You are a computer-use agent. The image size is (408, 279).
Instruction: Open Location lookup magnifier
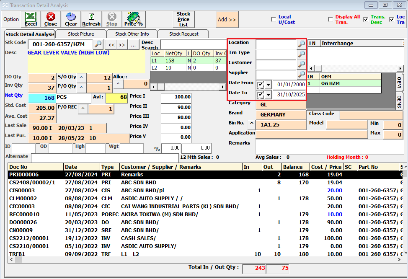point(301,44)
